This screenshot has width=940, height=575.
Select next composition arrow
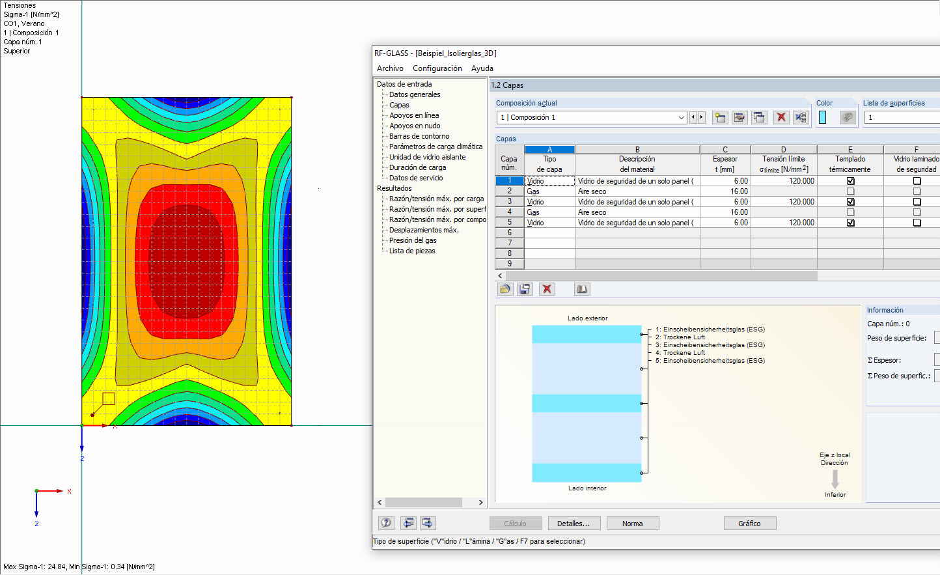point(701,117)
